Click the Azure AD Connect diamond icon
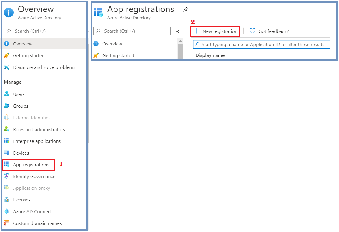339x232 pixels. tap(7, 211)
